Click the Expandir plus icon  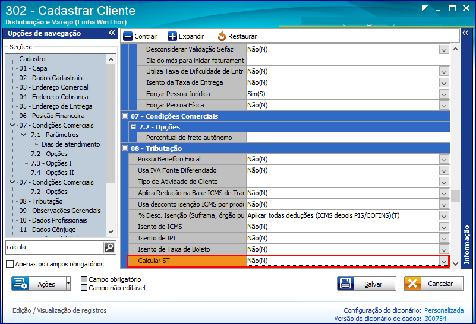coord(172,36)
